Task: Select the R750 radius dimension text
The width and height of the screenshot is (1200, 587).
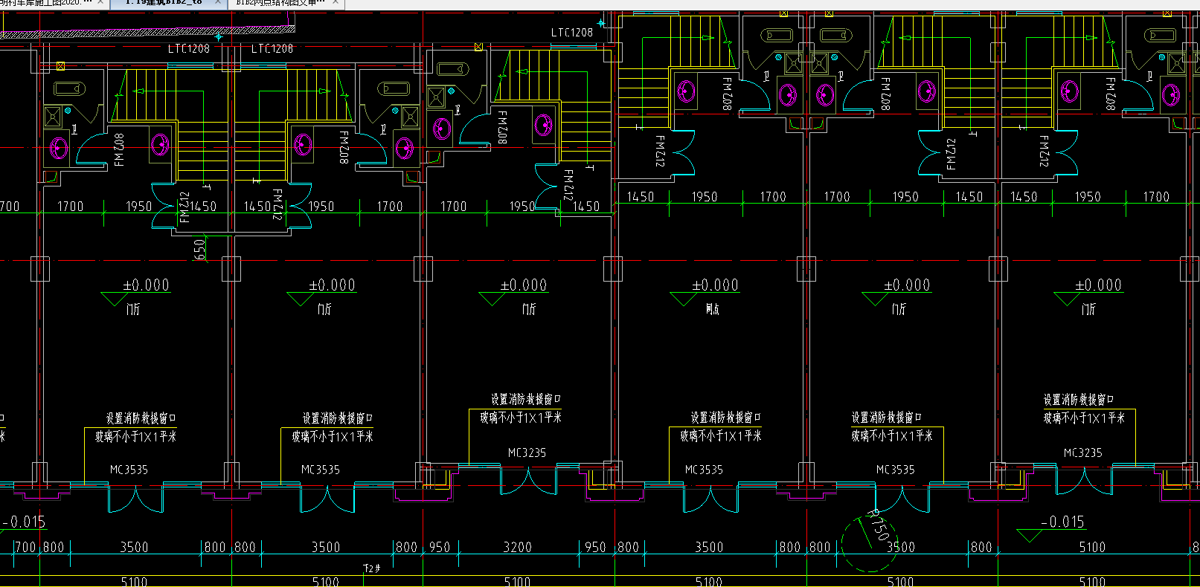Action: coord(879,525)
